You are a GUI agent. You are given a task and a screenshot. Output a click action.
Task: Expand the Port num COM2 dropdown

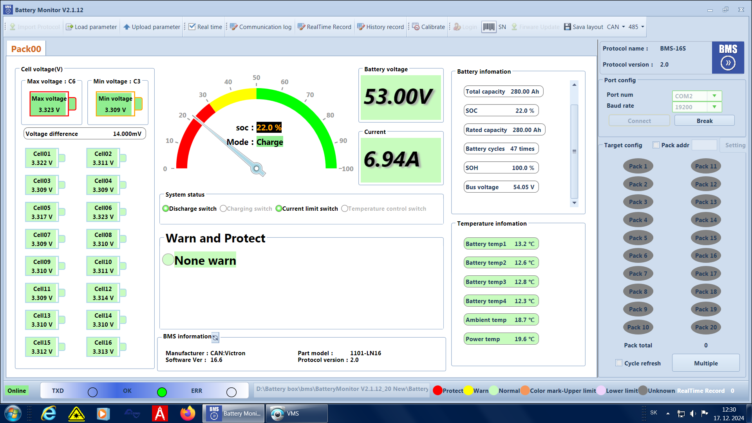click(x=714, y=96)
